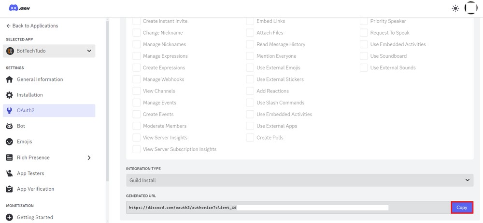483x223 pixels.
Task: Open the user profile avatar
Action: 471,8
